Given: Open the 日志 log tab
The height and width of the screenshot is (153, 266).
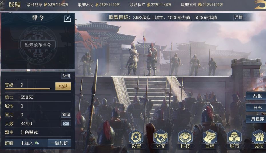Looking at the screenshot, I should point(256,107).
